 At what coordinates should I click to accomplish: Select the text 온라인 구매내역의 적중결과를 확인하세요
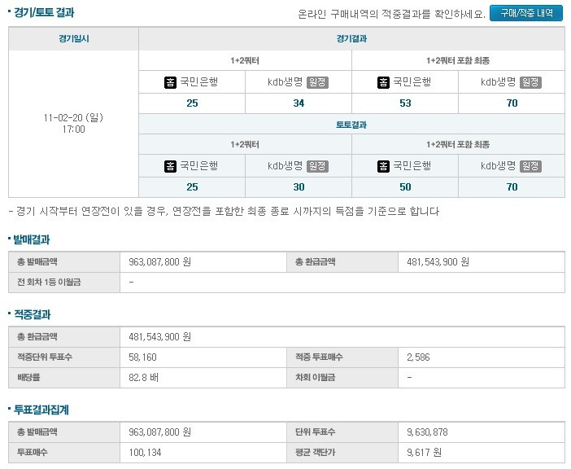(x=391, y=14)
